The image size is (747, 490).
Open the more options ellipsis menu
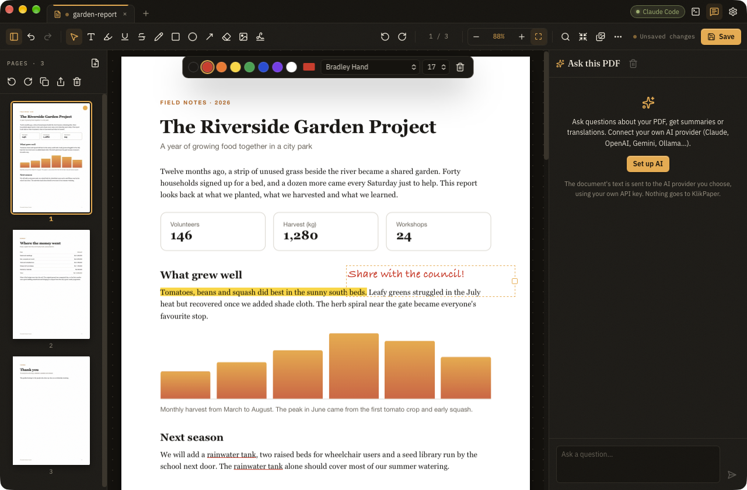click(618, 37)
